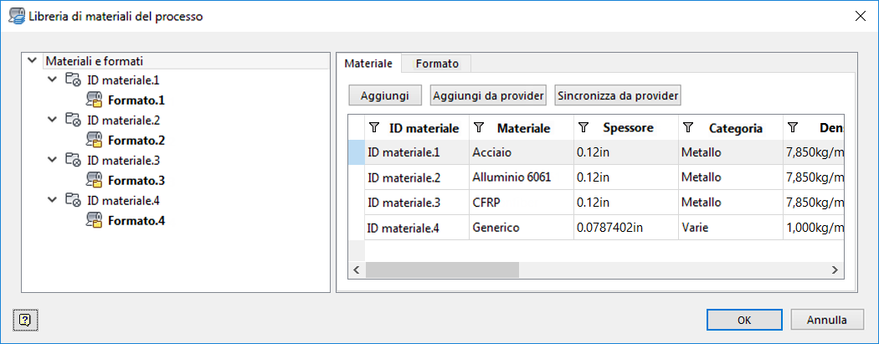
Task: Click the ID materiale.1 folder icon in tree
Action: (73, 81)
